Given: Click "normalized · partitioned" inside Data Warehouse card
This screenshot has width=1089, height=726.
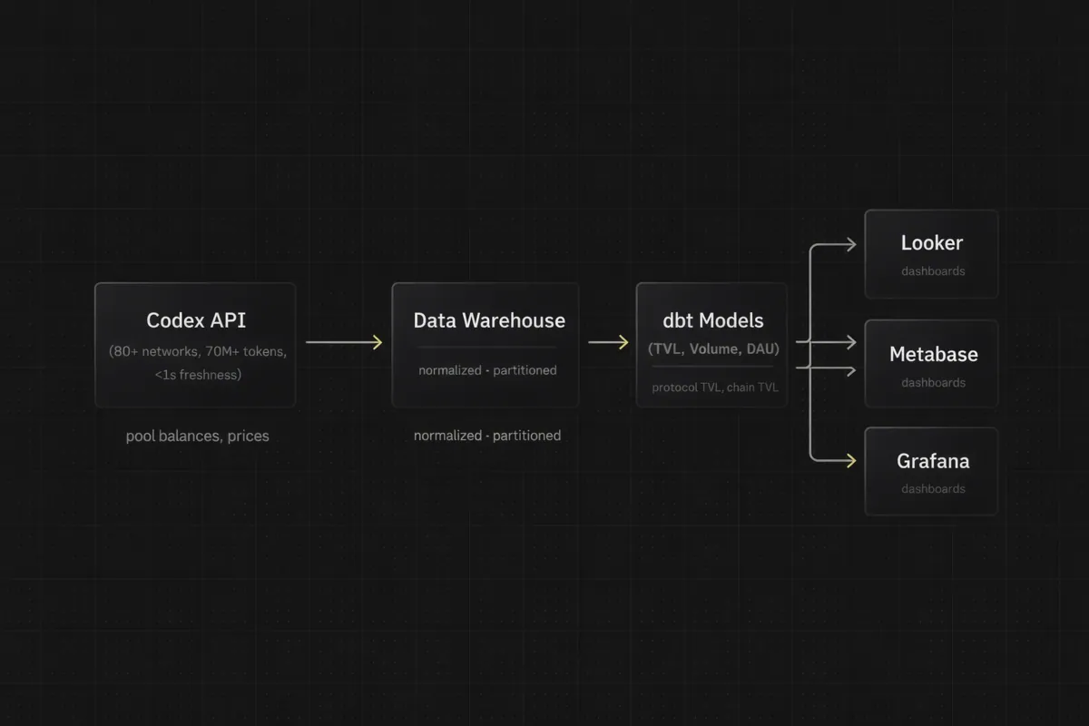Looking at the screenshot, I should click(x=487, y=370).
